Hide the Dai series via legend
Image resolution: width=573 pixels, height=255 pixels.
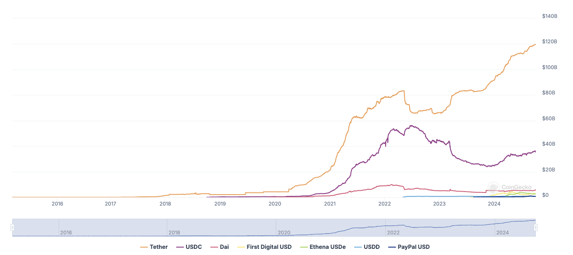pyautogui.click(x=219, y=247)
